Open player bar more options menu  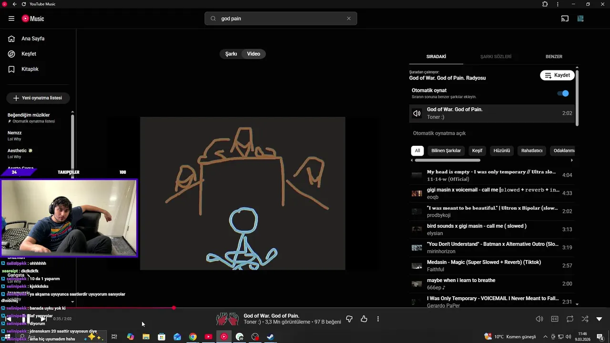pos(378,319)
